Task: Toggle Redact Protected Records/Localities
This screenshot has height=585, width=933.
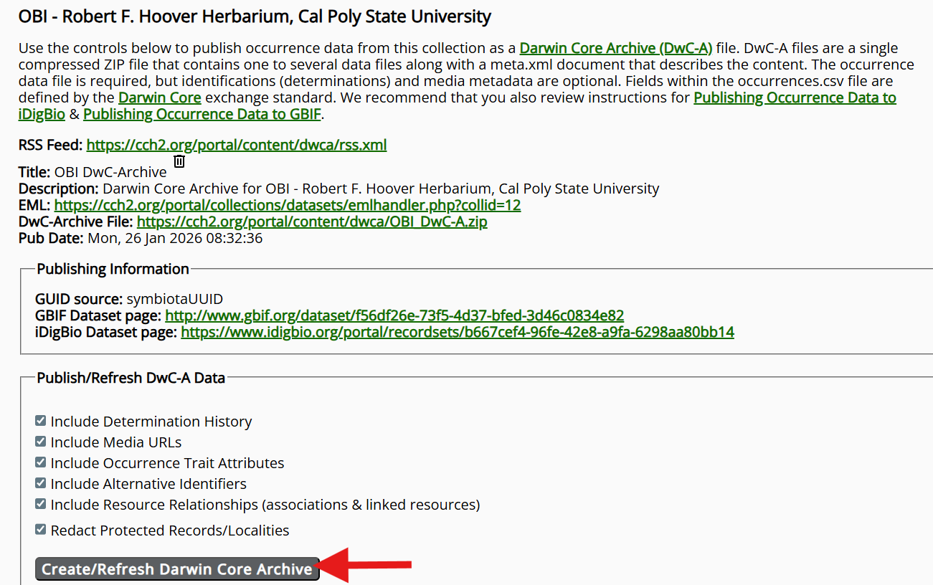Action: coord(40,530)
